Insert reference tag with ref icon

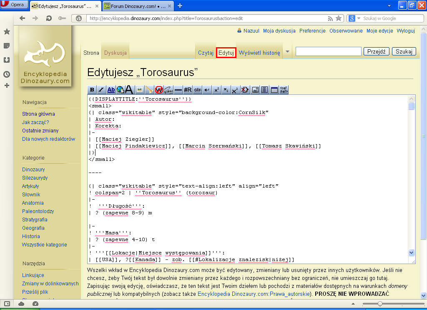284,90
